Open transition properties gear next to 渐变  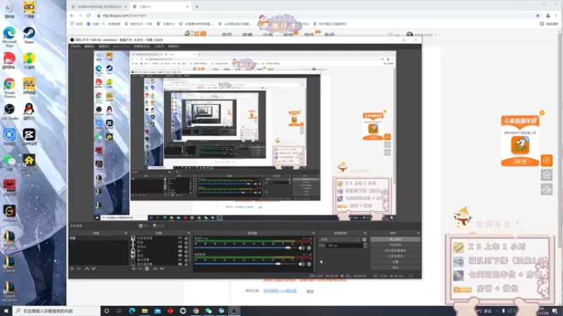(365, 239)
